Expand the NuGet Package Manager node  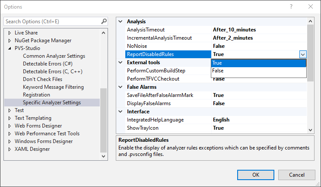click(x=10, y=41)
